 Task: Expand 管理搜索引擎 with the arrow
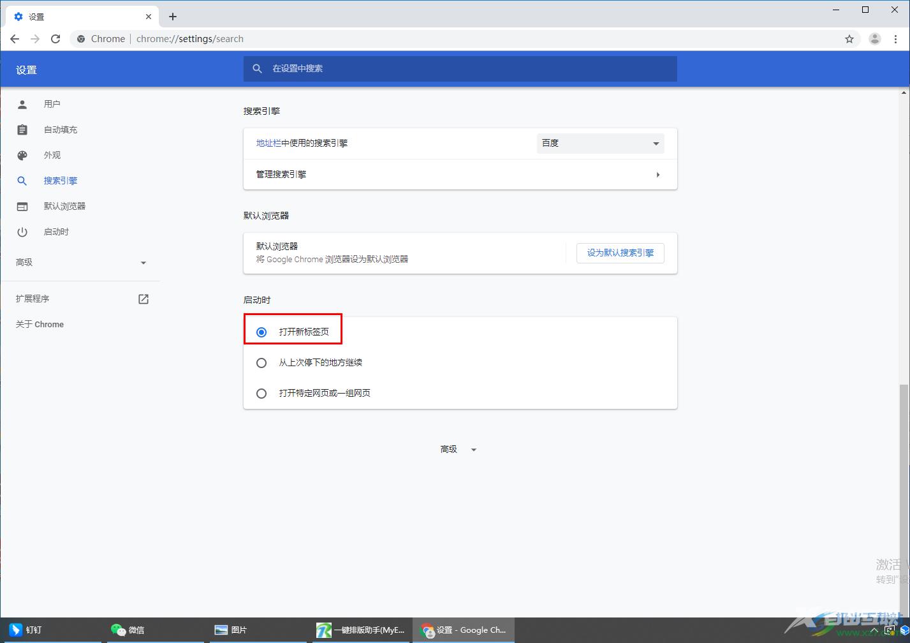pos(657,175)
